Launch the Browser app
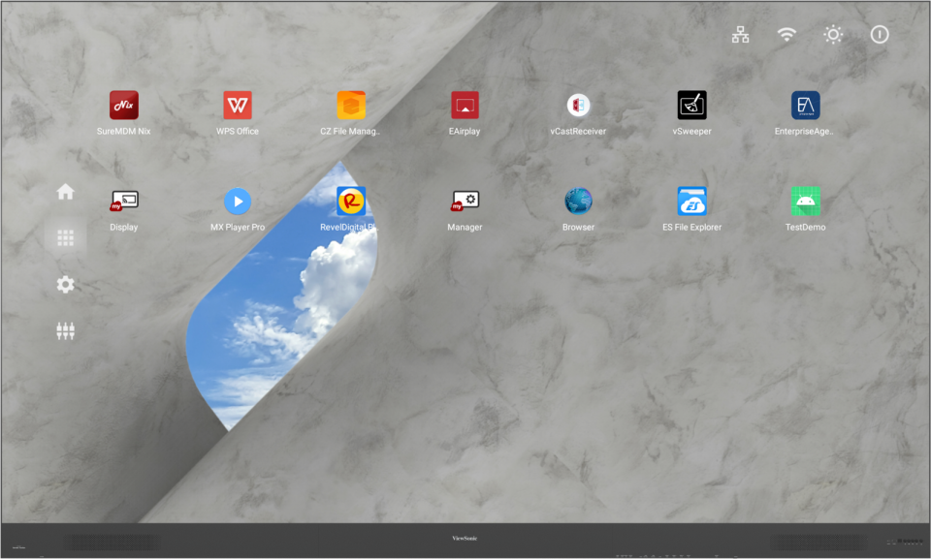The image size is (931, 559). point(578,202)
